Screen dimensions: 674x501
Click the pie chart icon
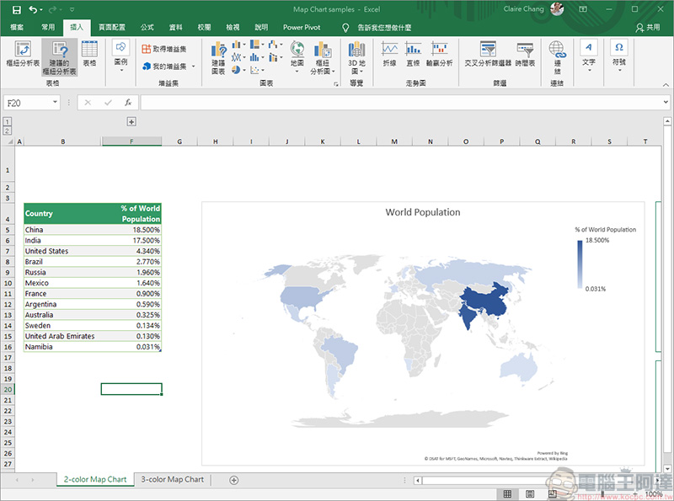(236, 70)
